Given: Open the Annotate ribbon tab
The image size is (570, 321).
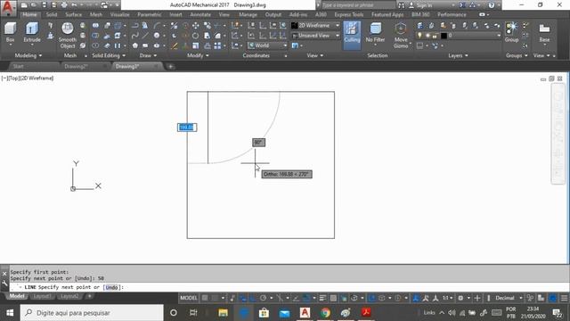Looking at the screenshot, I should [200, 14].
